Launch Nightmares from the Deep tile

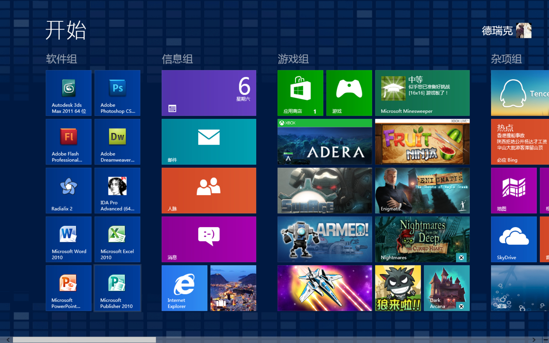[x=422, y=240]
